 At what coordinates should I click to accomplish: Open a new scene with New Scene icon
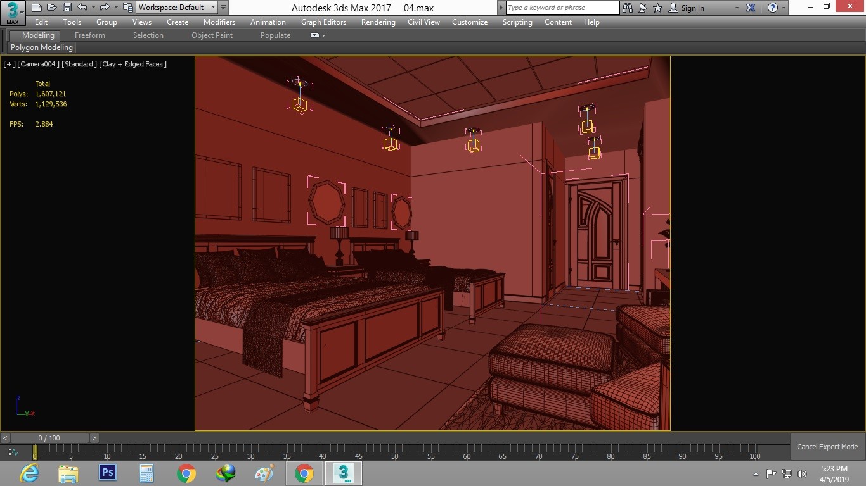36,7
